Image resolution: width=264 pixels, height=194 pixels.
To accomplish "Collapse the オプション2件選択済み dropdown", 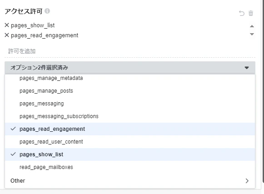I will 130,68.
